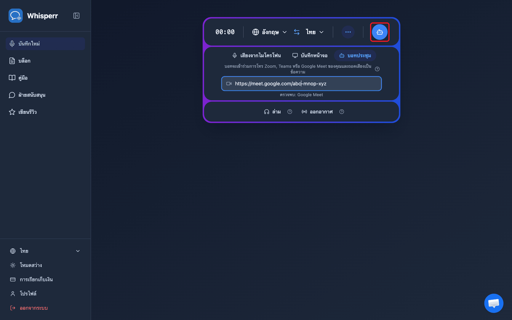Open the อังกฤษ source language dropdown
This screenshot has width=512, height=320.
pyautogui.click(x=269, y=32)
